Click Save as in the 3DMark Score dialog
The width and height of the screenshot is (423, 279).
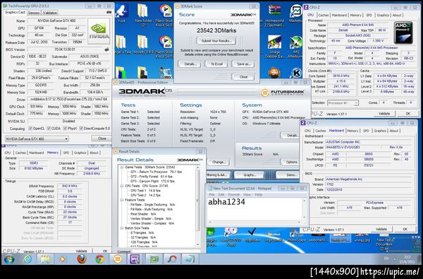243,64
